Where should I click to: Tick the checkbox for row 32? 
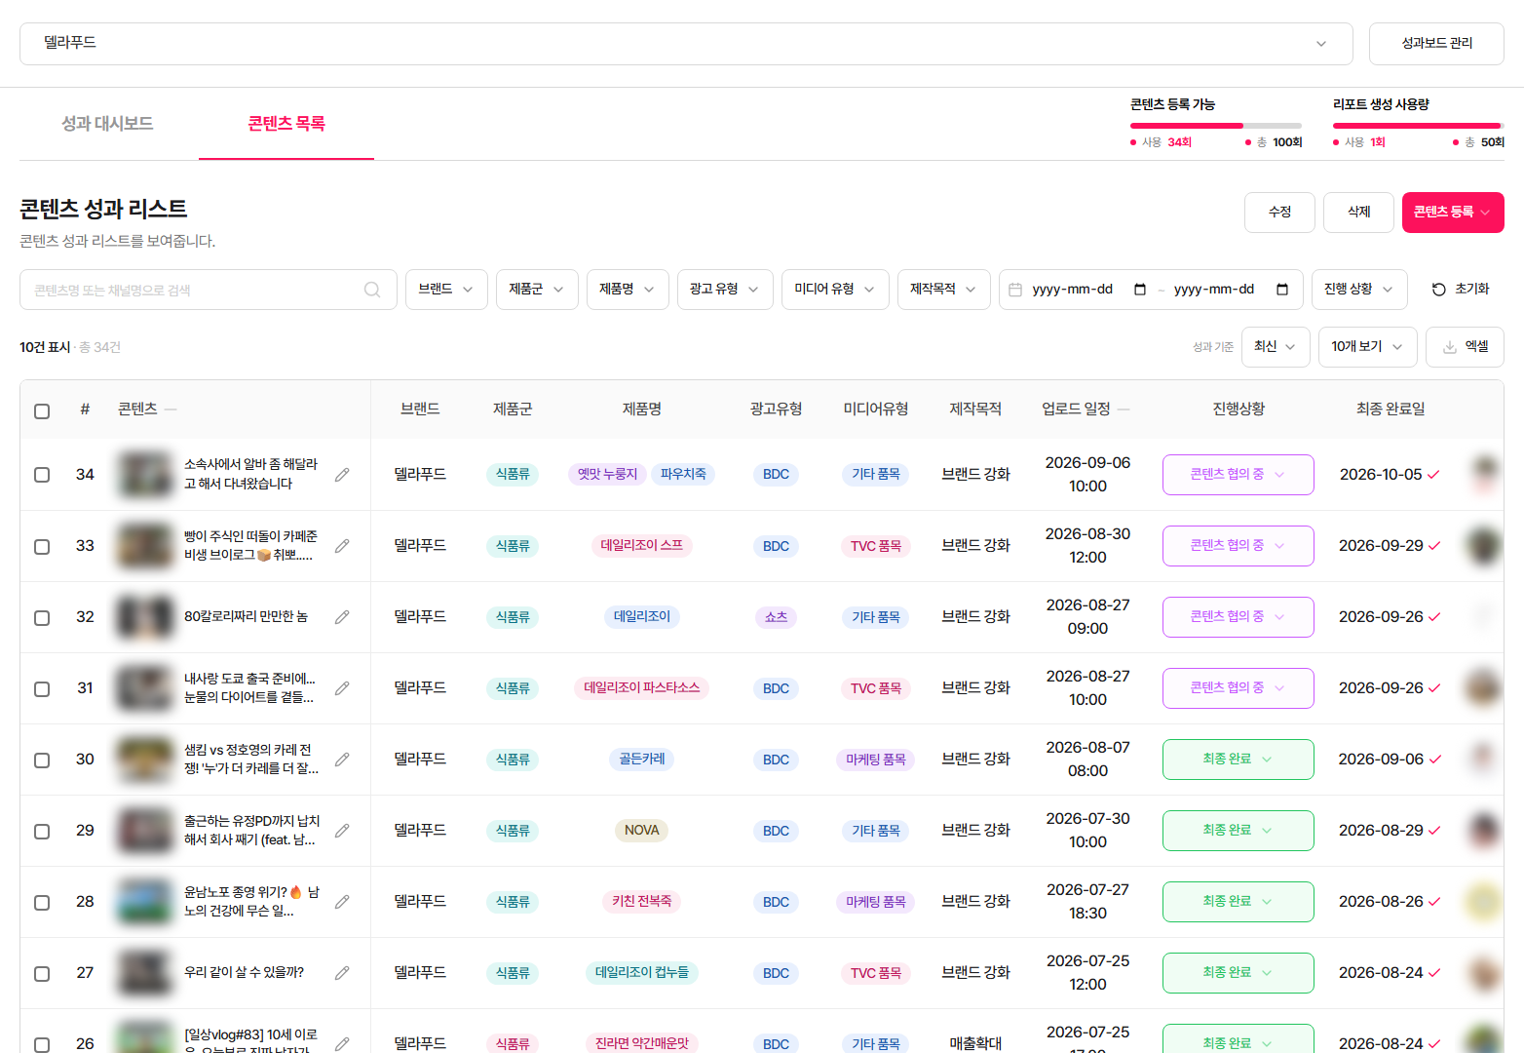coord(42,617)
